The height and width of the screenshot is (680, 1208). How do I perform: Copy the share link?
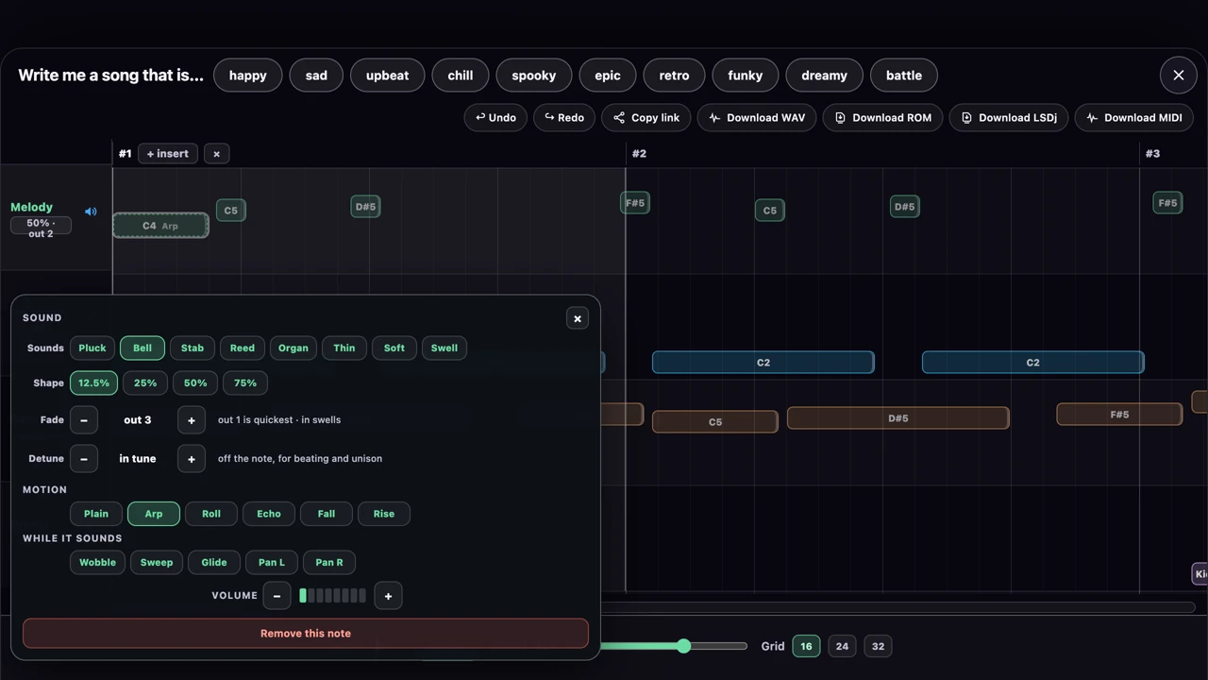(646, 118)
